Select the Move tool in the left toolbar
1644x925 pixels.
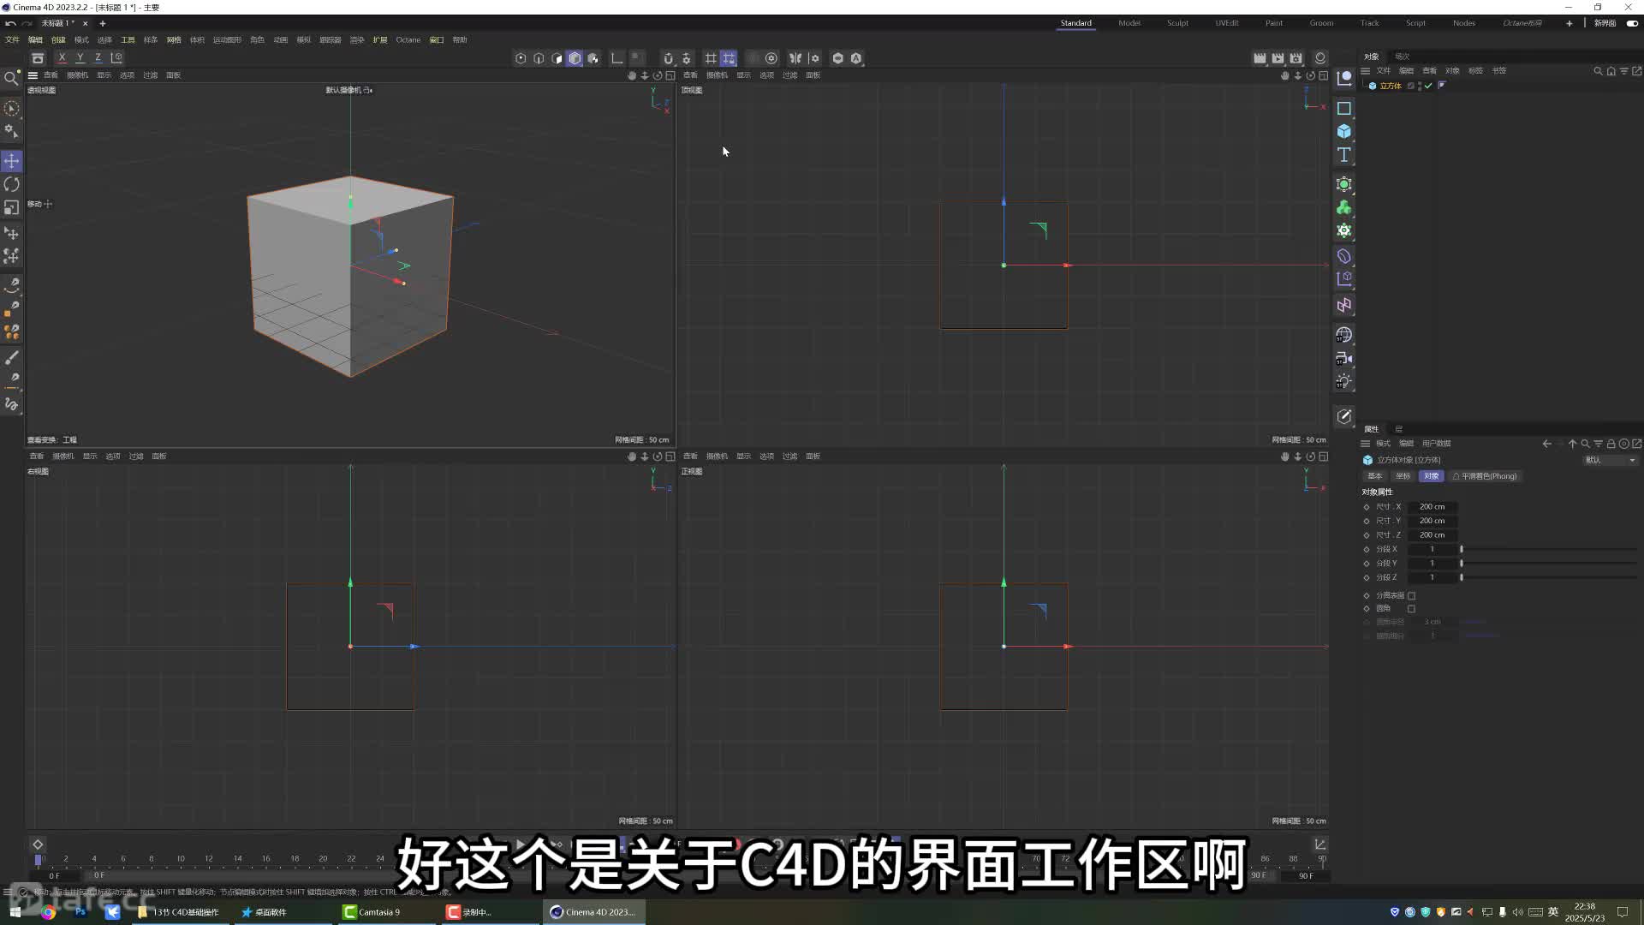12,160
